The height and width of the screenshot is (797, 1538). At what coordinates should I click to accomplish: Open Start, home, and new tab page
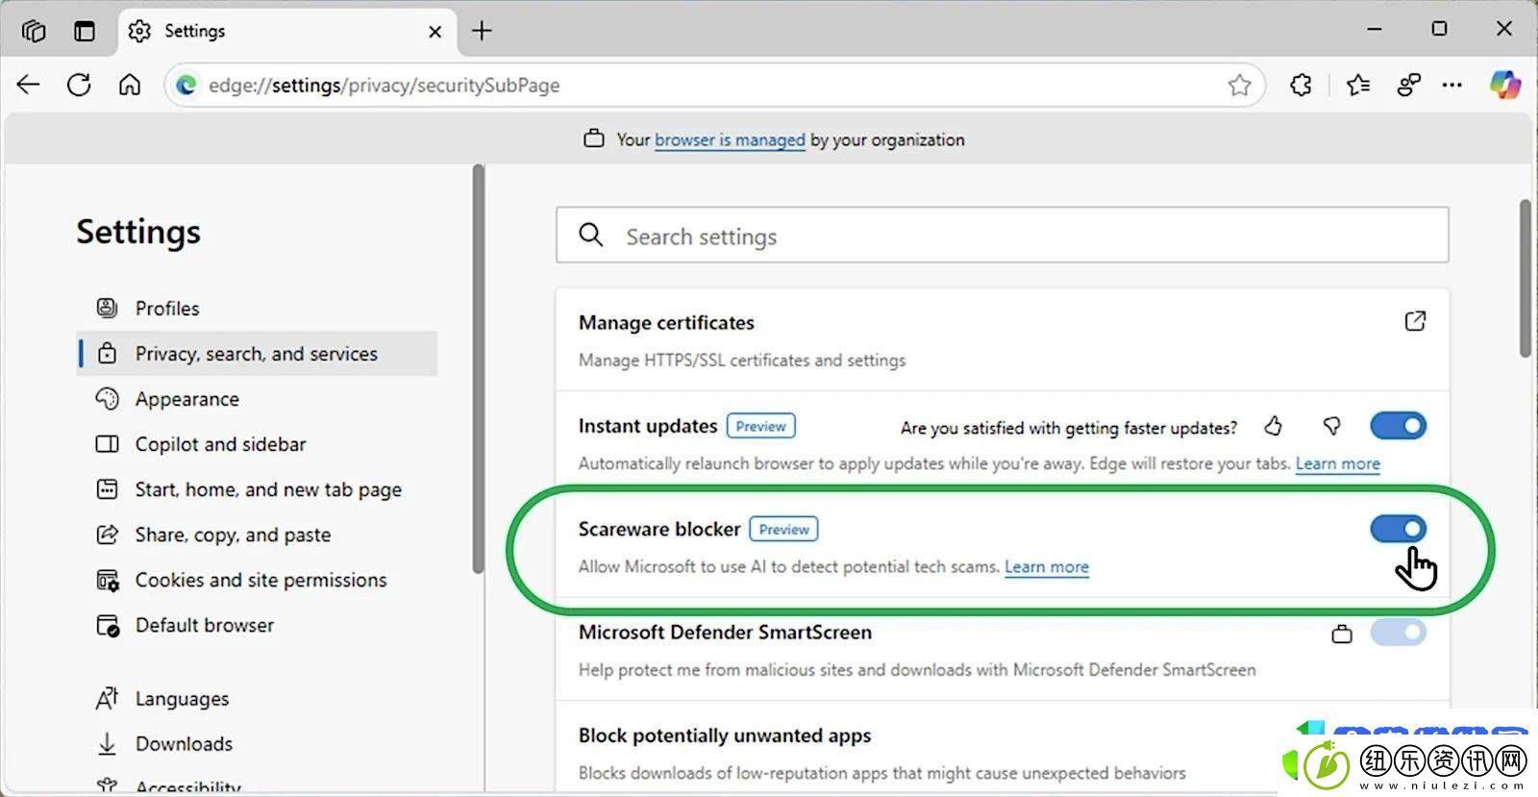(x=257, y=489)
